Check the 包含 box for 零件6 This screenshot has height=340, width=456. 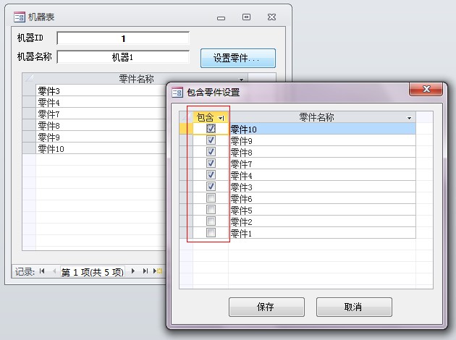tap(211, 198)
